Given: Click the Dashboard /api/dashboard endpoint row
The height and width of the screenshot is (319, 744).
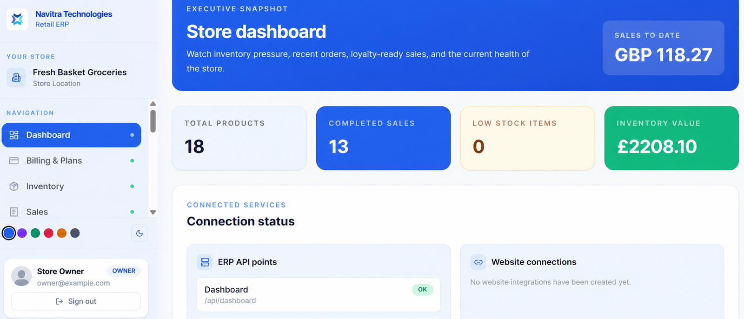Looking at the screenshot, I should [319, 295].
